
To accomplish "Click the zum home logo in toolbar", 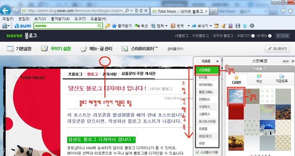I will [x=22, y=26].
